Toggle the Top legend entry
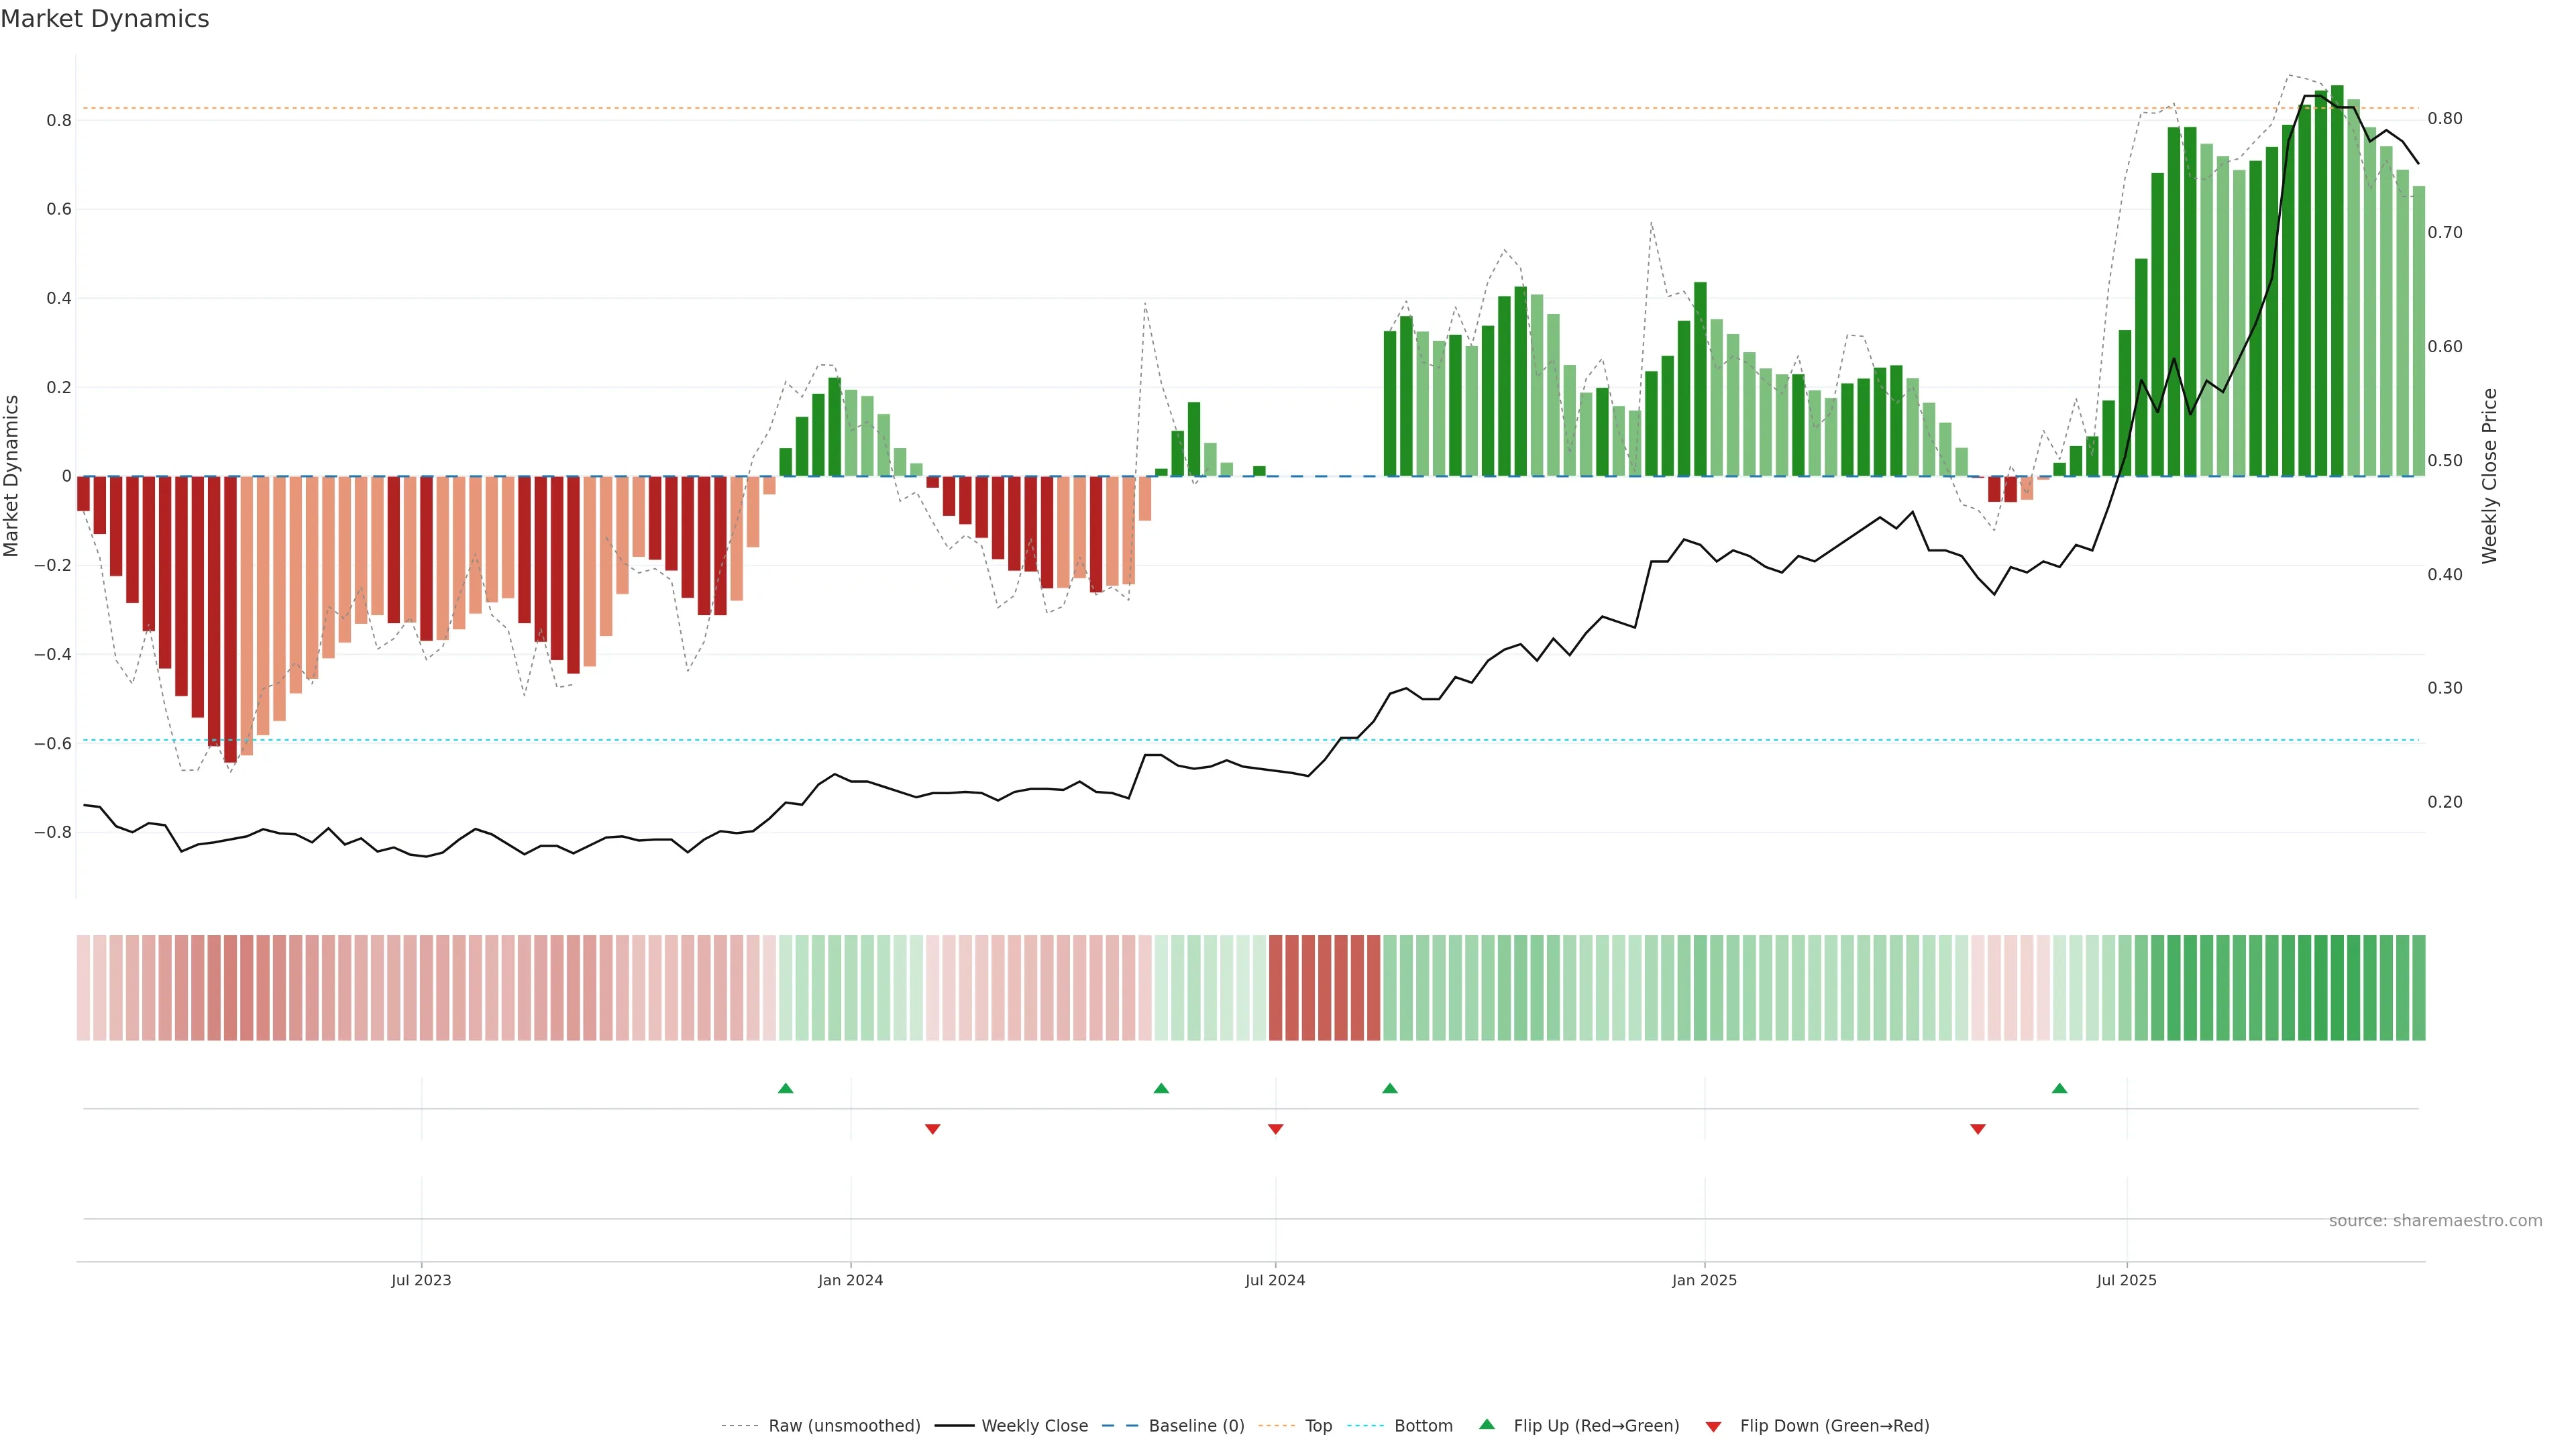The height and width of the screenshot is (1449, 2576). click(1318, 1426)
